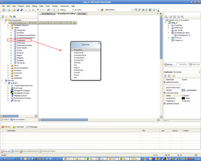Open the File menu
Viewport: 201px width, 161px height.
click(x=3, y=6)
